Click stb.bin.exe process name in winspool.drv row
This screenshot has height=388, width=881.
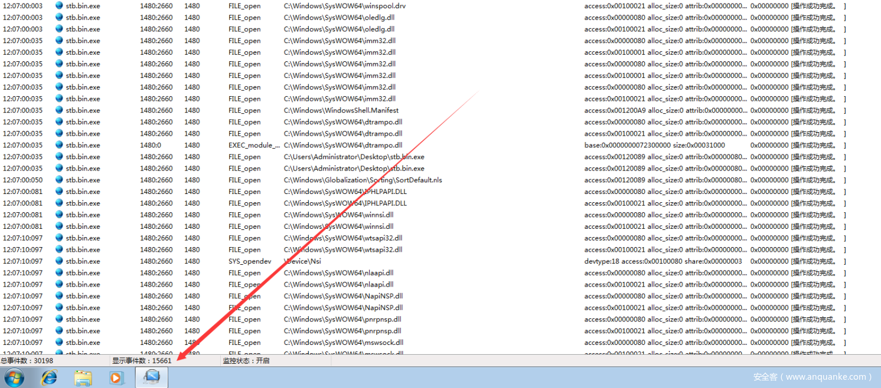[x=83, y=6]
